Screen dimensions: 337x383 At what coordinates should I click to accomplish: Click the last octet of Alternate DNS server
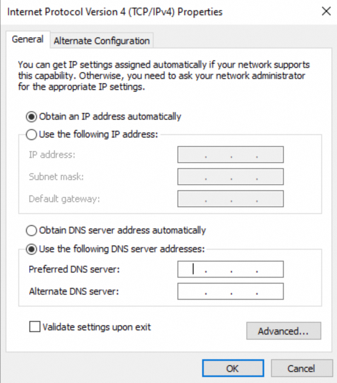pyautogui.click(x=269, y=291)
